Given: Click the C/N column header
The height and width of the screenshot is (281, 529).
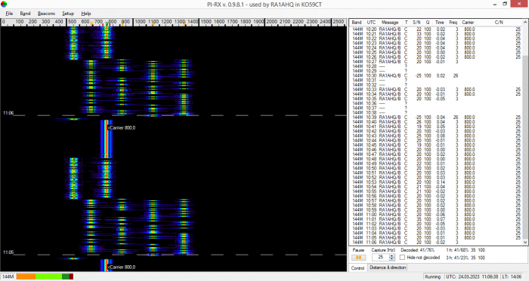Looking at the screenshot, I should (499, 22).
